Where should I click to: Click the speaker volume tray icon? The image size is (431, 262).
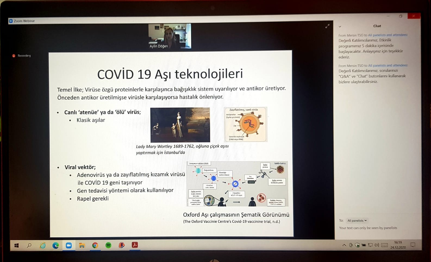[x=377, y=245]
